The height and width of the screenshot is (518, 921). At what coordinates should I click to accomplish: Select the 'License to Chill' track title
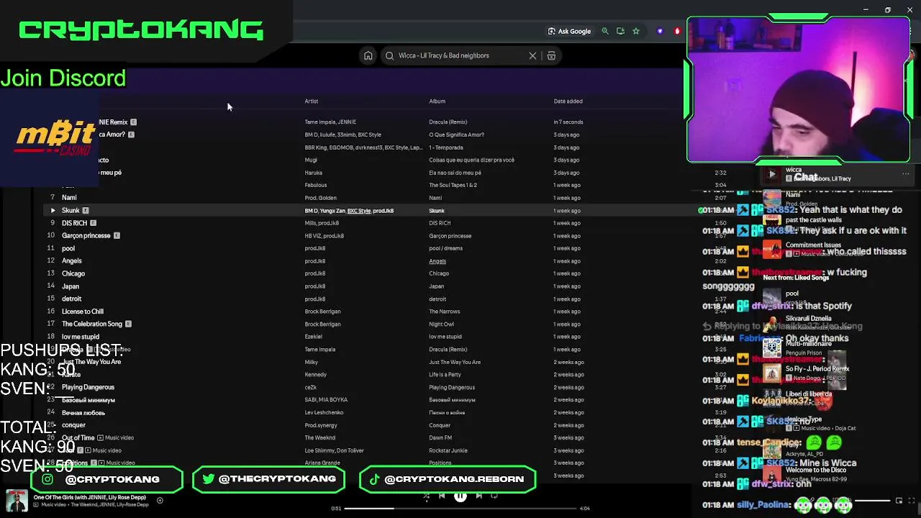click(x=83, y=312)
